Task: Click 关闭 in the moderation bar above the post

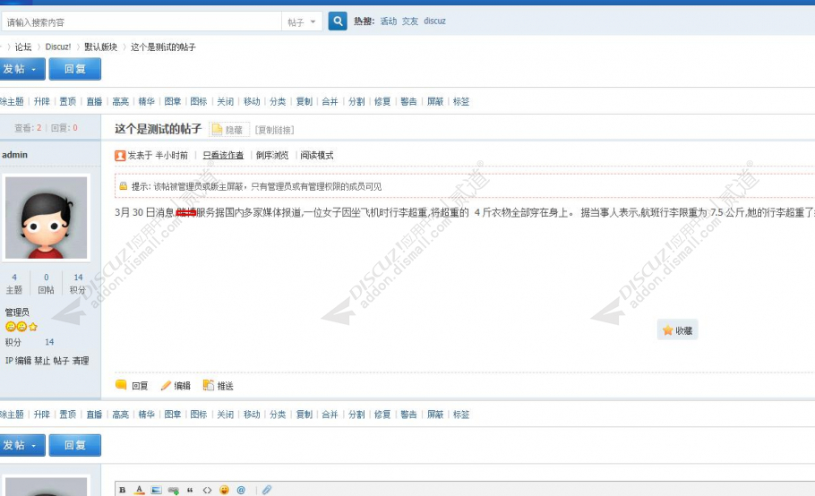Action: click(225, 101)
